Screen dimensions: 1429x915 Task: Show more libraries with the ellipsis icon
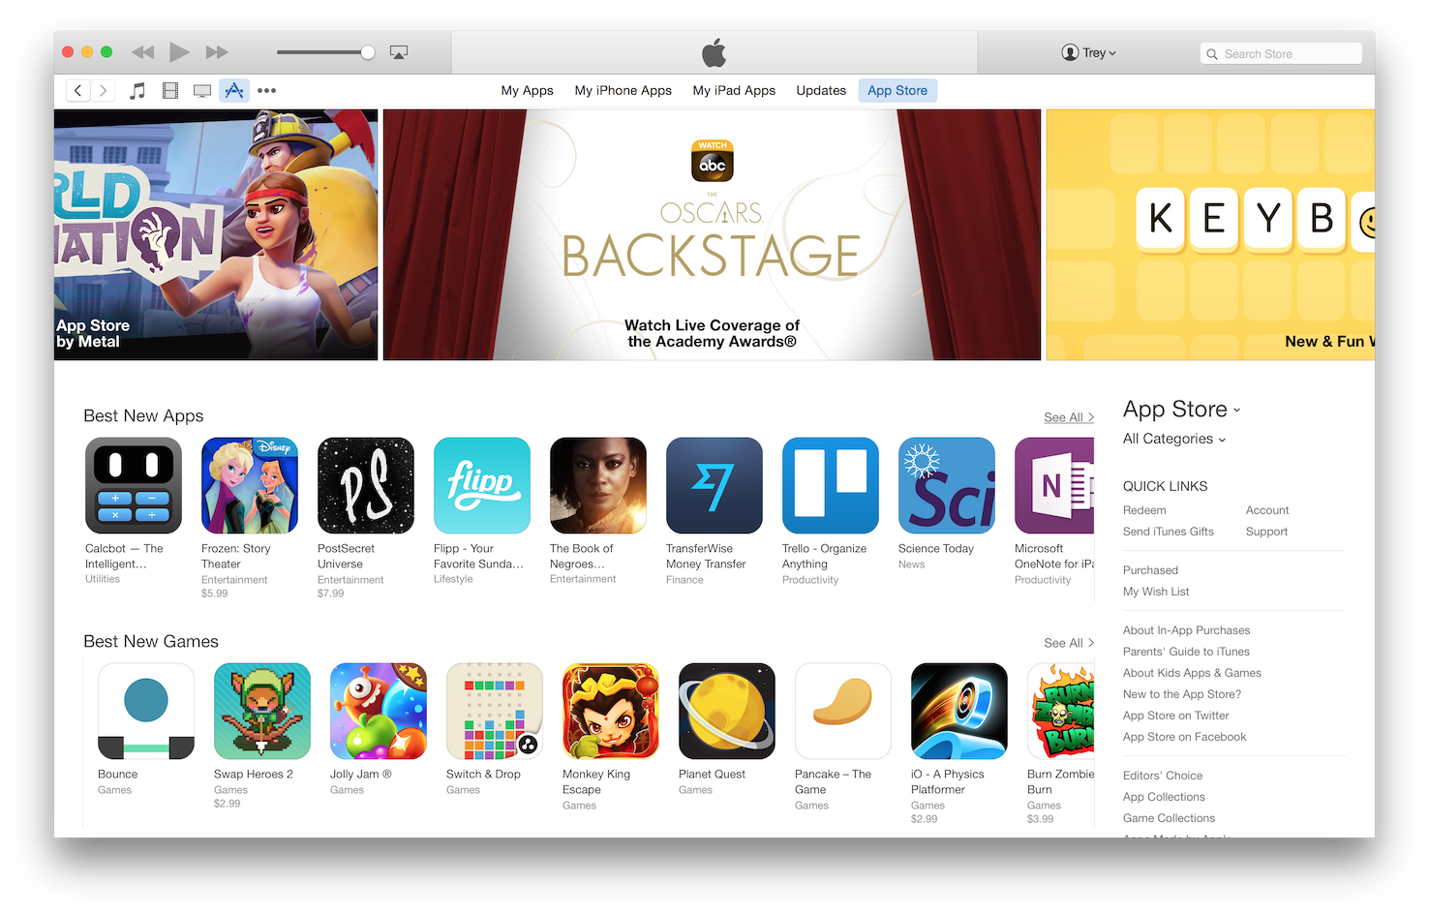[266, 90]
